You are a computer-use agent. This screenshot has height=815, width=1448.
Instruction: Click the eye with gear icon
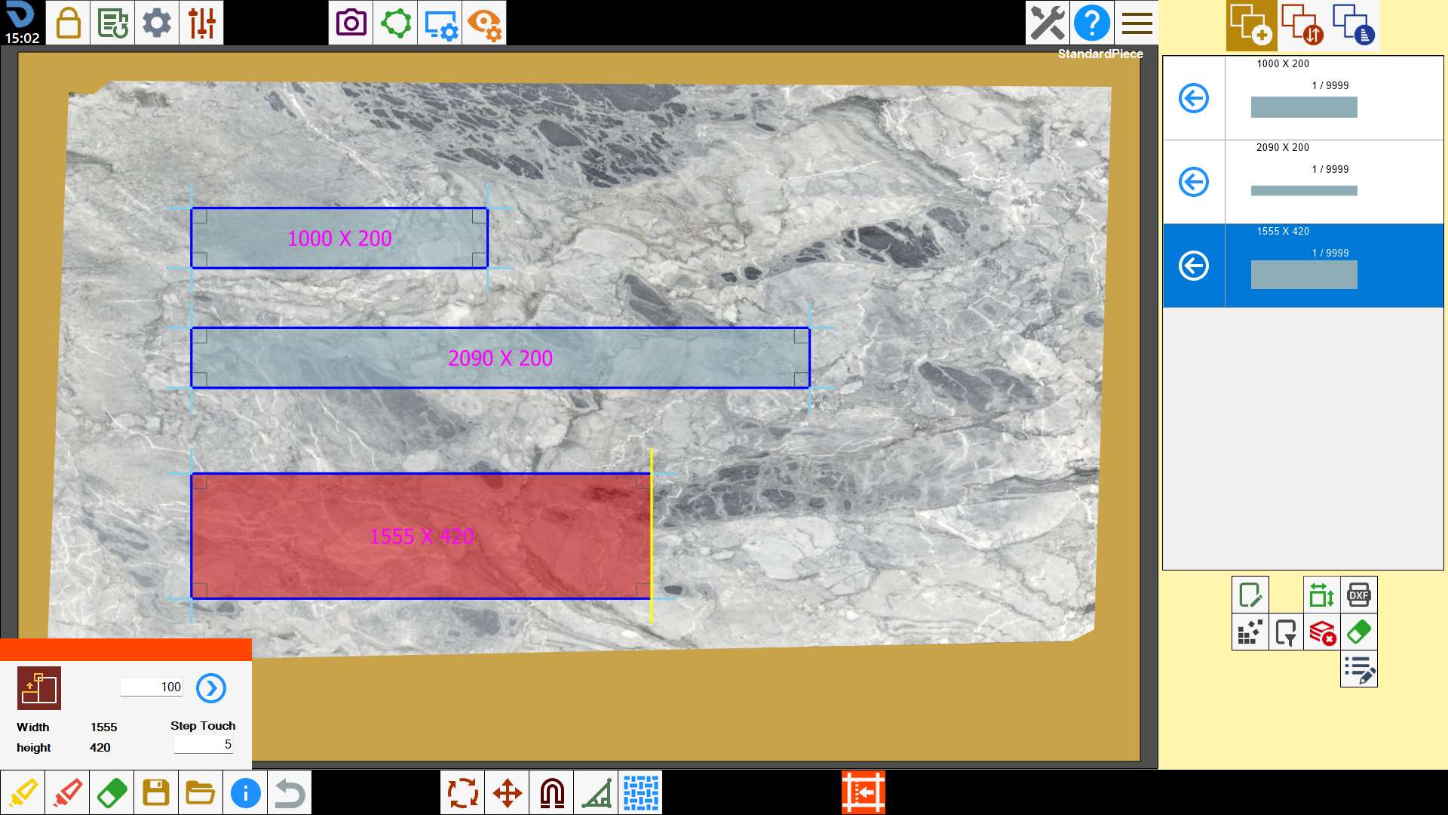[x=484, y=23]
